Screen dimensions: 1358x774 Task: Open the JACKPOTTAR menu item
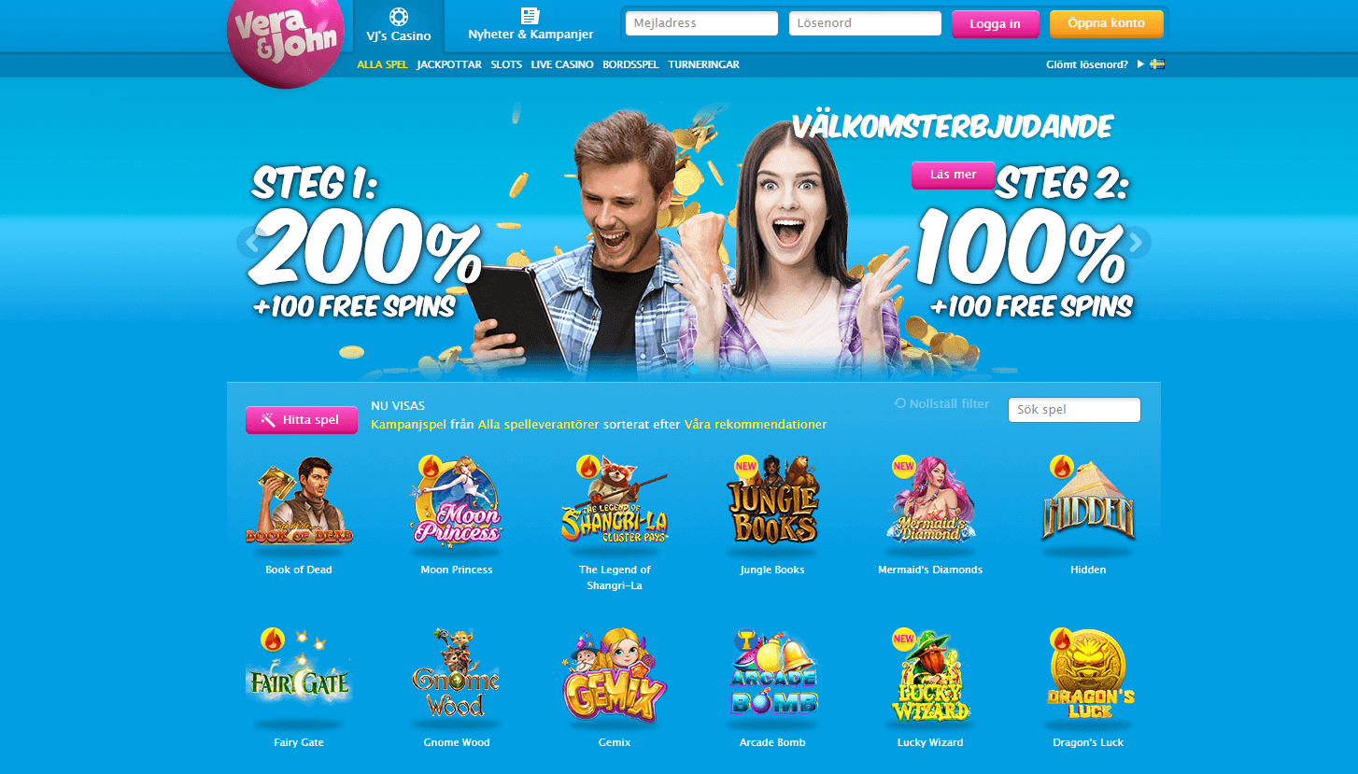[449, 64]
